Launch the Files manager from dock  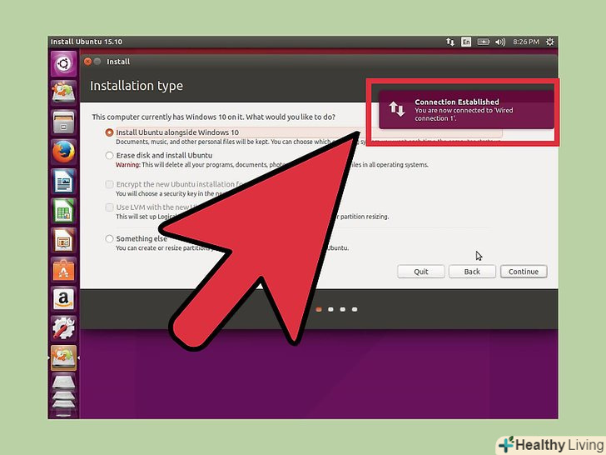(64, 122)
